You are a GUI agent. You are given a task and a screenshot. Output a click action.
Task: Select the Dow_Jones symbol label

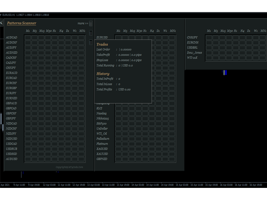tap(194, 53)
